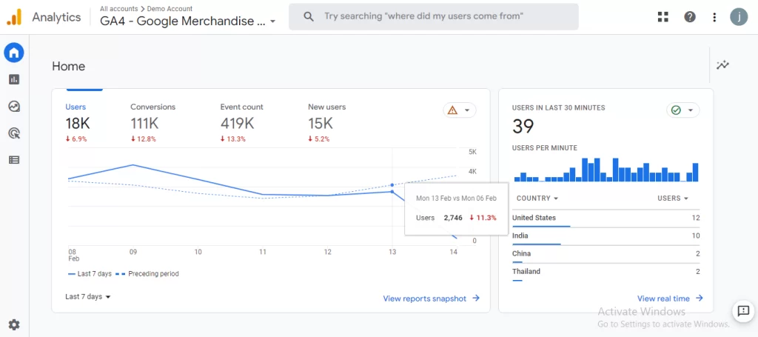Click the orange warning triangle icon
The height and width of the screenshot is (337, 758).
pos(452,110)
